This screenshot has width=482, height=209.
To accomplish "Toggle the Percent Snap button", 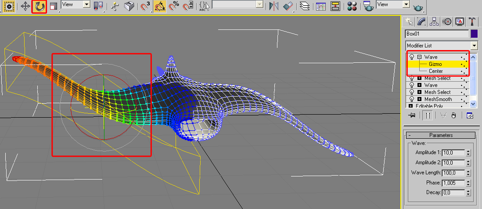I will click(x=174, y=7).
